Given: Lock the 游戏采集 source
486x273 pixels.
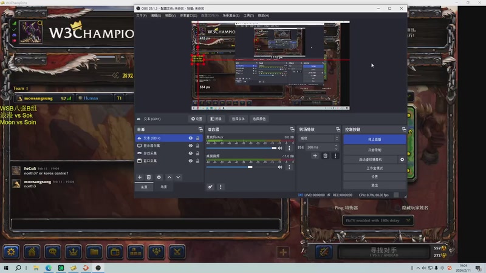Looking at the screenshot, I should [198, 153].
